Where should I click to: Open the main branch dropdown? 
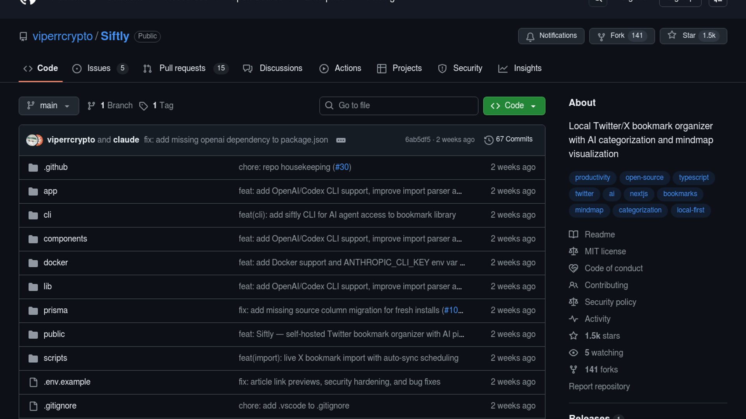coord(49,106)
